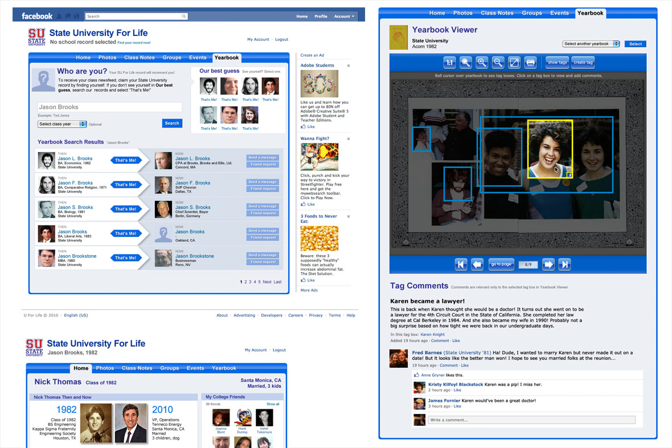The height and width of the screenshot is (448, 672).
Task: Open the Select another yearbook dropdown
Action: tap(591, 44)
